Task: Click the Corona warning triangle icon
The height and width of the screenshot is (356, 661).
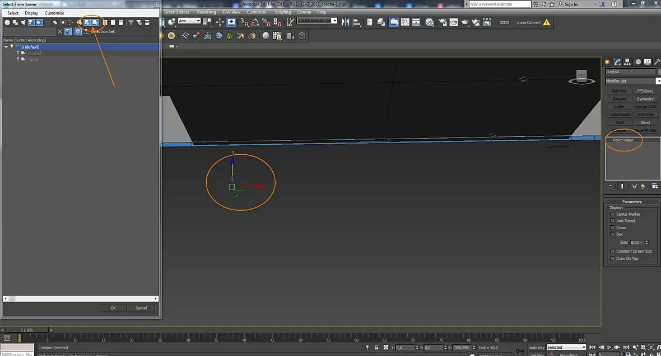Action: tap(547, 22)
